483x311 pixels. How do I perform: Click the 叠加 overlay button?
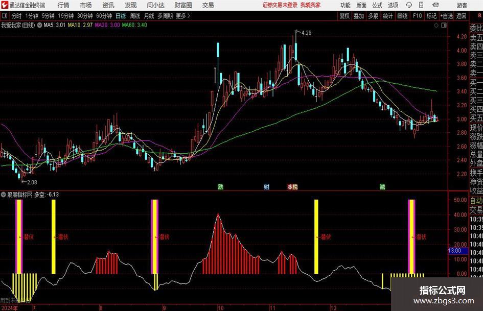[x=359, y=16]
